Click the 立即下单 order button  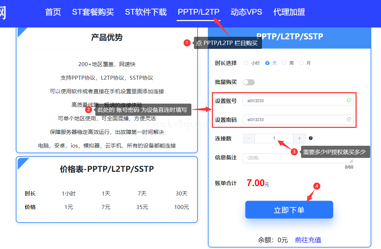[289, 210]
